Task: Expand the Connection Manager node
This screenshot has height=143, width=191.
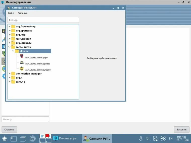Action: coord(9,74)
